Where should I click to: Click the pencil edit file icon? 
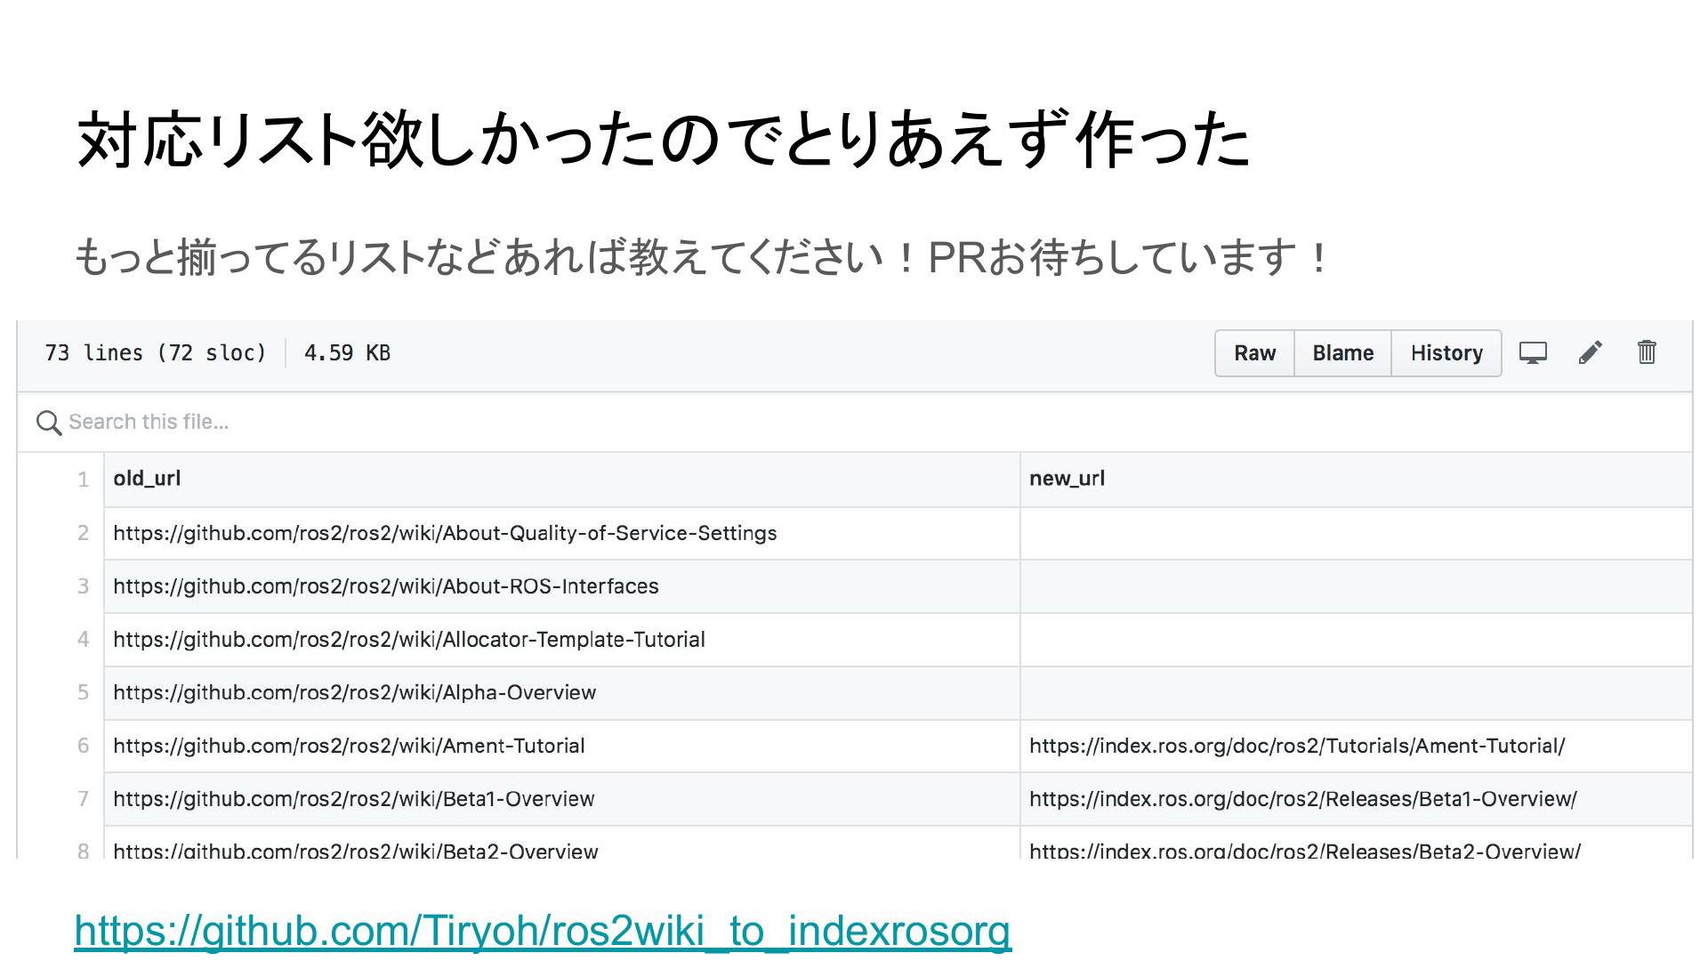pyautogui.click(x=1591, y=353)
